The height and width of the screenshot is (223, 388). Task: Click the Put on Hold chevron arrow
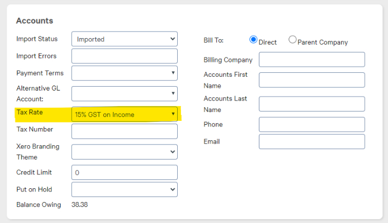173,189
